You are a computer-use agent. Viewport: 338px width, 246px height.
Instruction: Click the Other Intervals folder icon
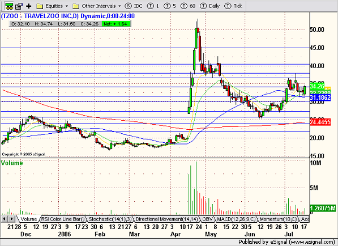(x=76, y=6)
